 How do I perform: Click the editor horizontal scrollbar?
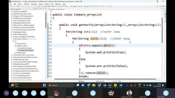(105, 79)
